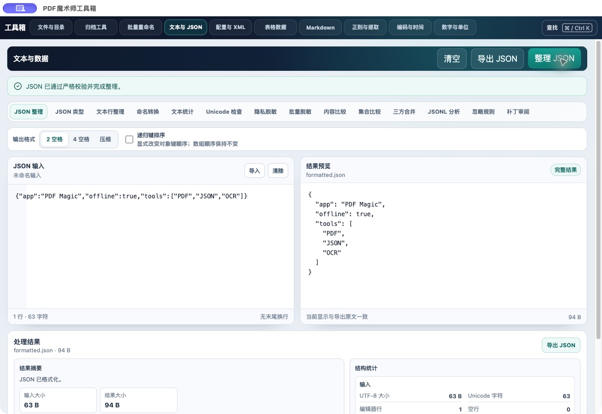Viewport: 602px width, 414px height.
Task: Click the formatted.json · 94 B subtitle
Action: point(42,350)
